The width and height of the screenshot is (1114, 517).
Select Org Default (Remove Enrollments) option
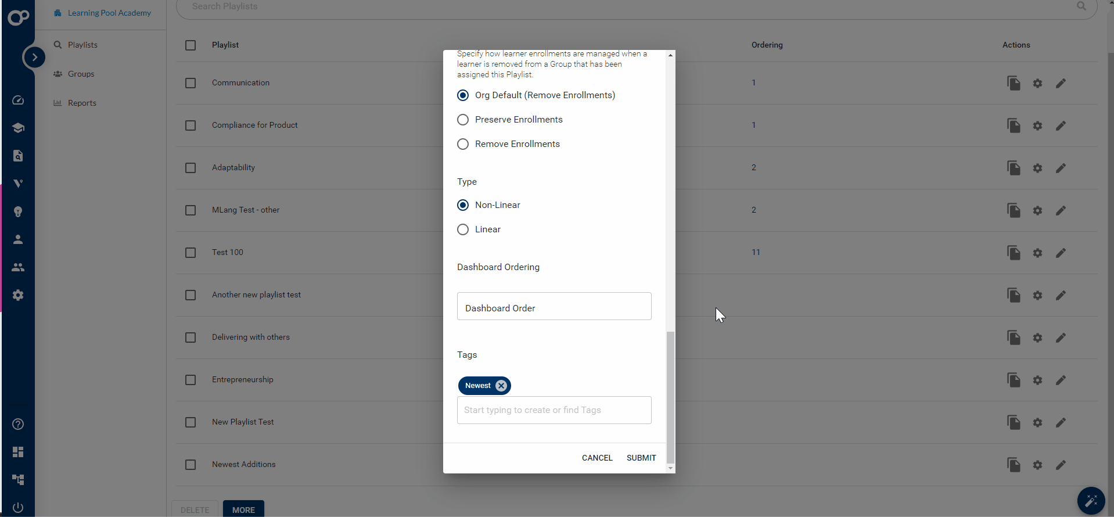(x=463, y=95)
